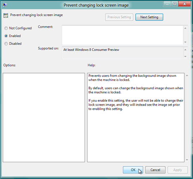Click inside the Comment text box

[122, 35]
